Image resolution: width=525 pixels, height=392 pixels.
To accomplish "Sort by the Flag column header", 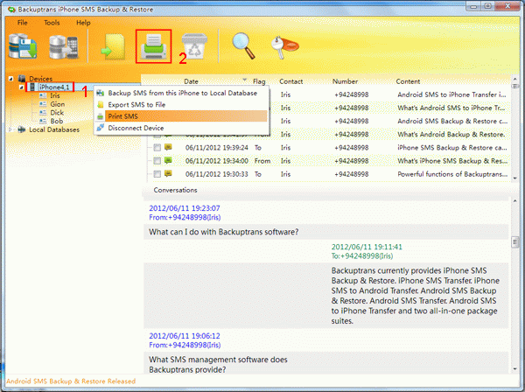I will [x=259, y=81].
